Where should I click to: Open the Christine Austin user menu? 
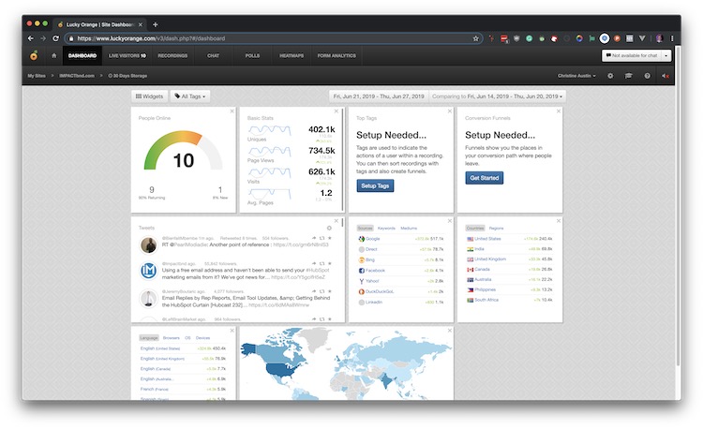pyautogui.click(x=576, y=76)
